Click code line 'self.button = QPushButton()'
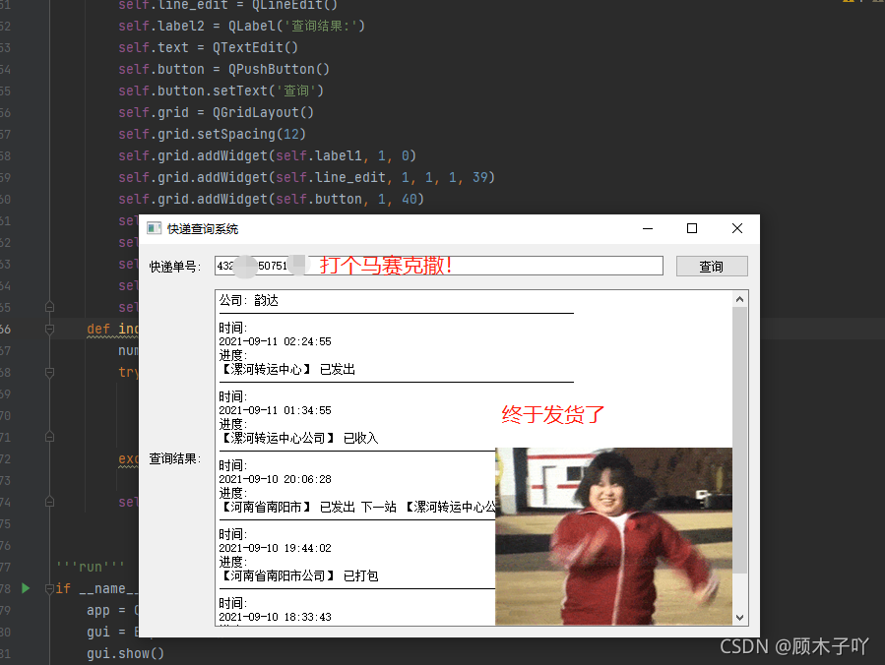The image size is (885, 665). point(223,70)
